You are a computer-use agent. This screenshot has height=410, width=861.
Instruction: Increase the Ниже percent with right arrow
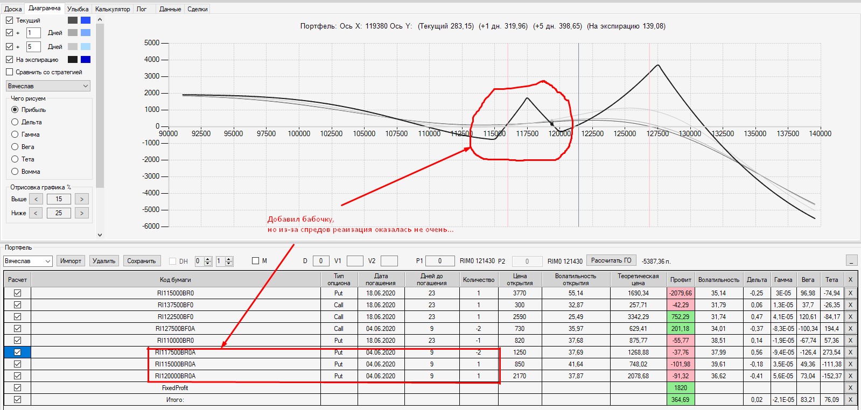(x=81, y=213)
